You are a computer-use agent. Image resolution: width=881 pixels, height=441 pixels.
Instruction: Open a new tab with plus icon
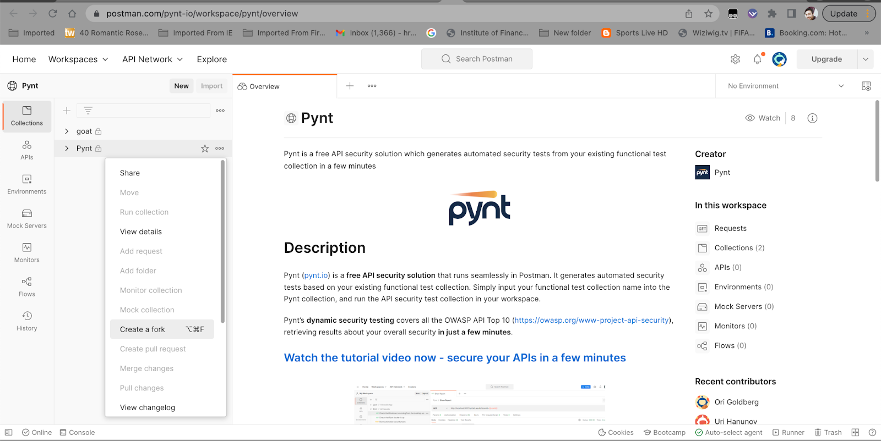(x=350, y=86)
